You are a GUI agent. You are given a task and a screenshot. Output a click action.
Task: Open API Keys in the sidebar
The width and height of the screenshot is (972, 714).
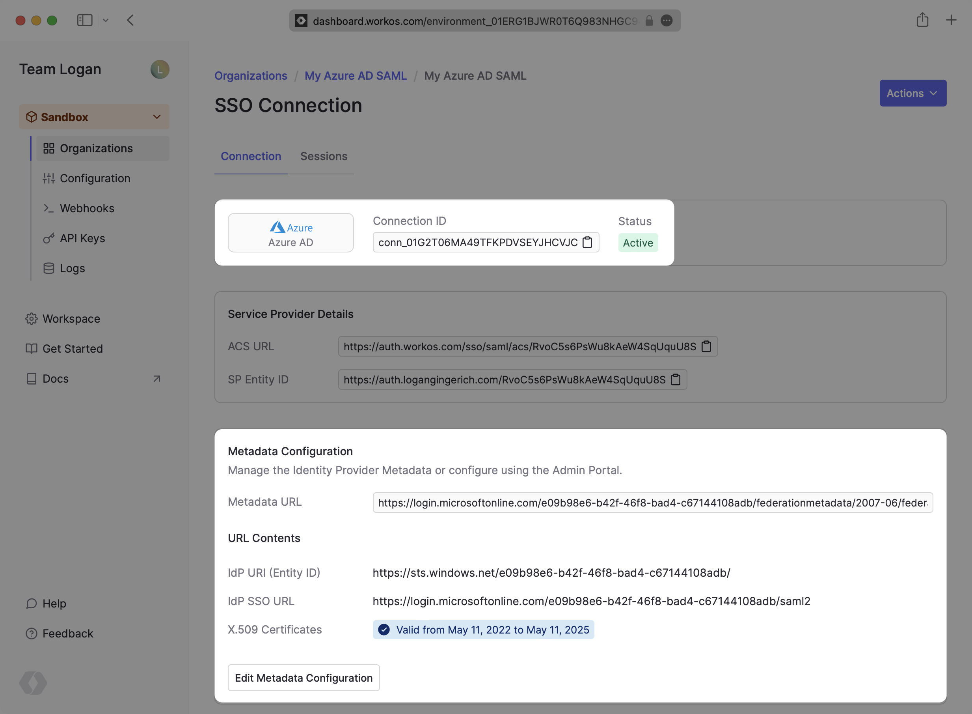click(82, 238)
